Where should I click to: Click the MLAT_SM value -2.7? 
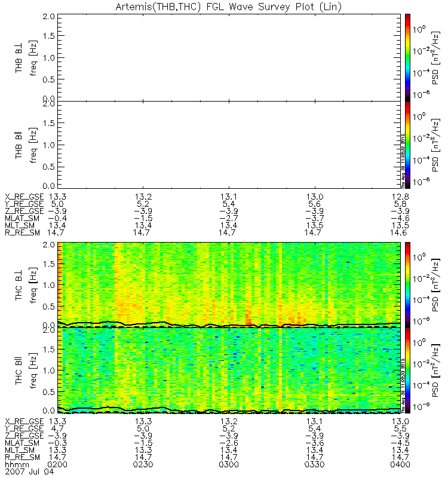[229, 218]
